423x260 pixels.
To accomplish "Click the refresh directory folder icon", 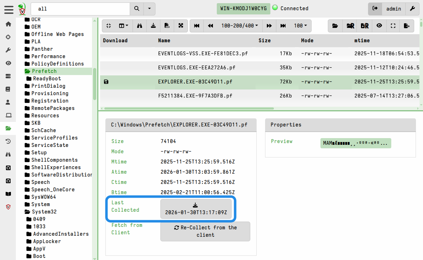I will (x=335, y=26).
